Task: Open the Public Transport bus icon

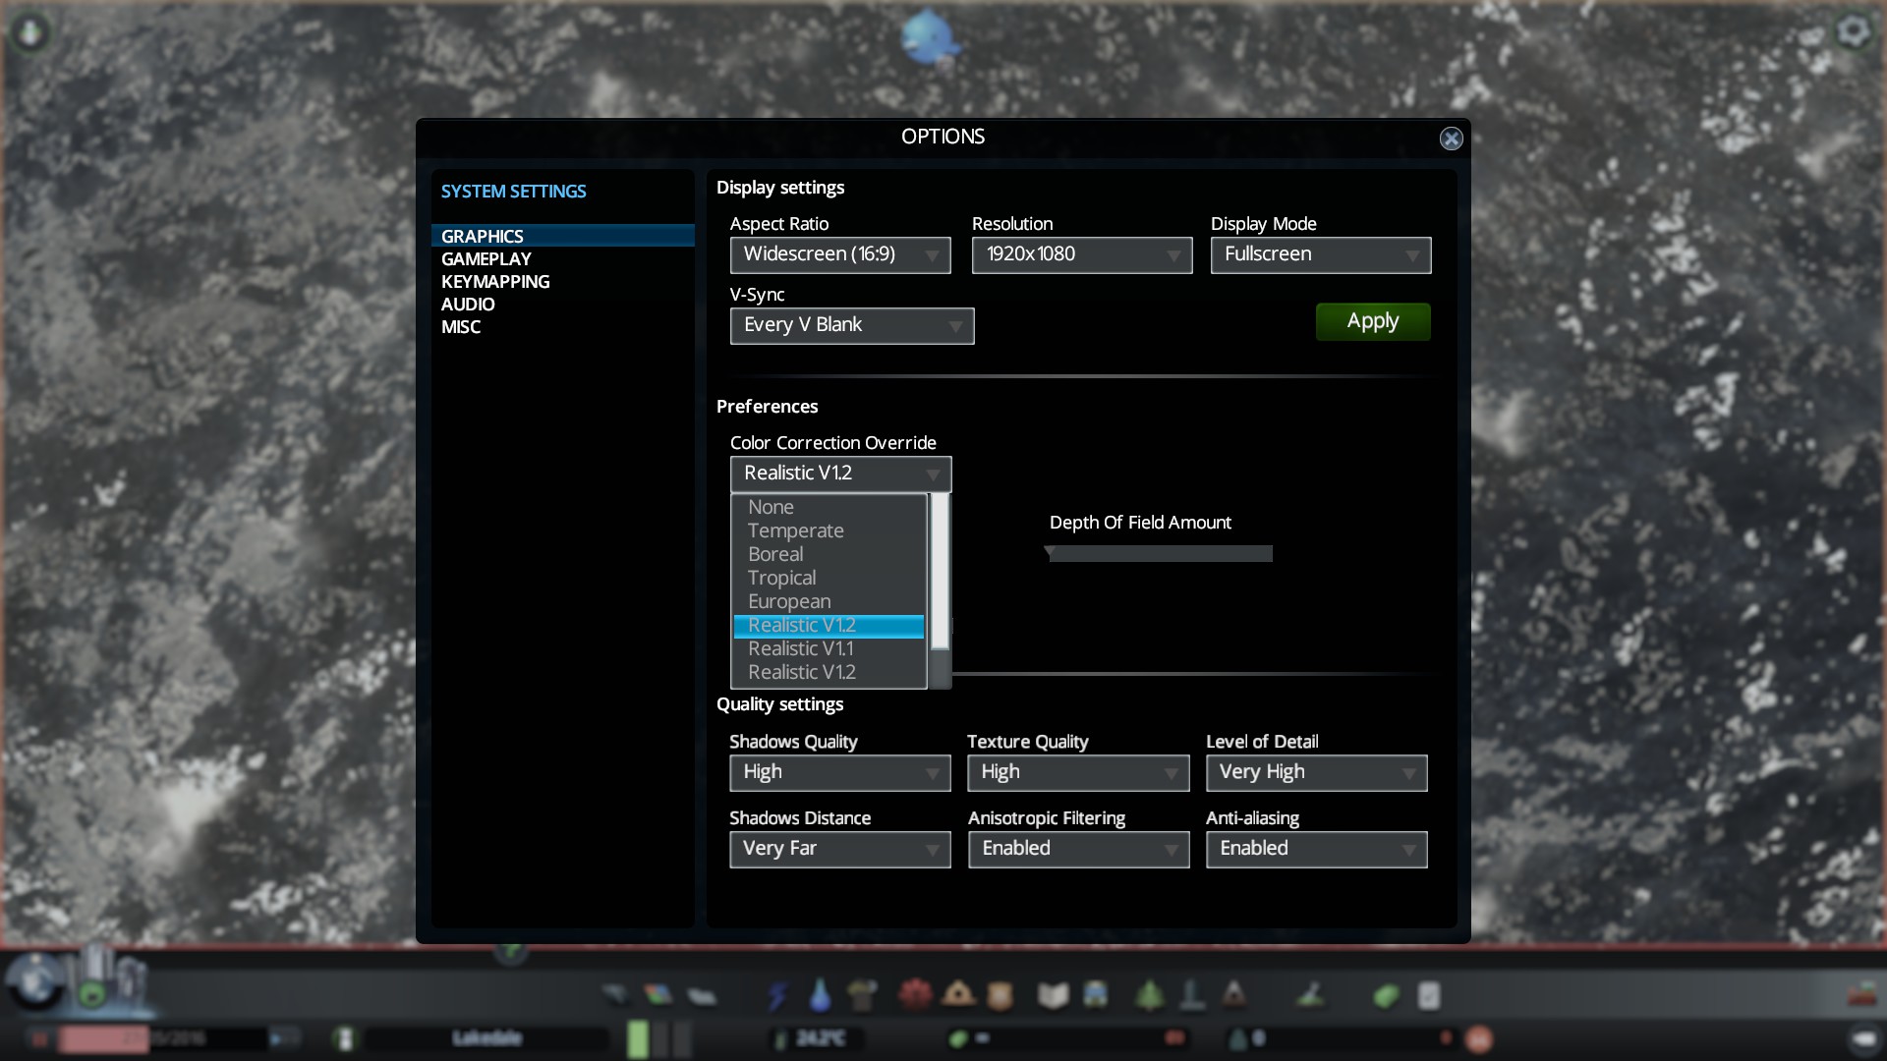Action: pyautogui.click(x=1095, y=995)
